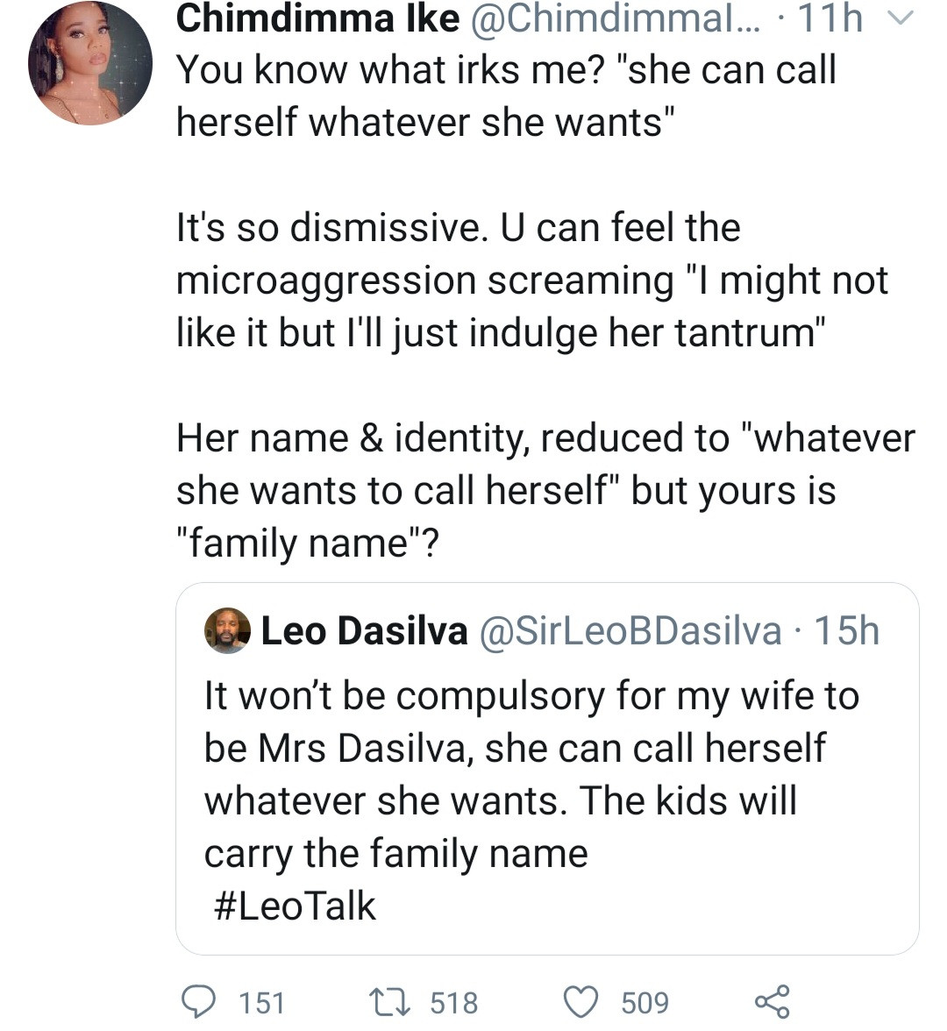The height and width of the screenshot is (1031, 947).
Task: Click the reply speech bubble icon
Action: click(x=202, y=1001)
